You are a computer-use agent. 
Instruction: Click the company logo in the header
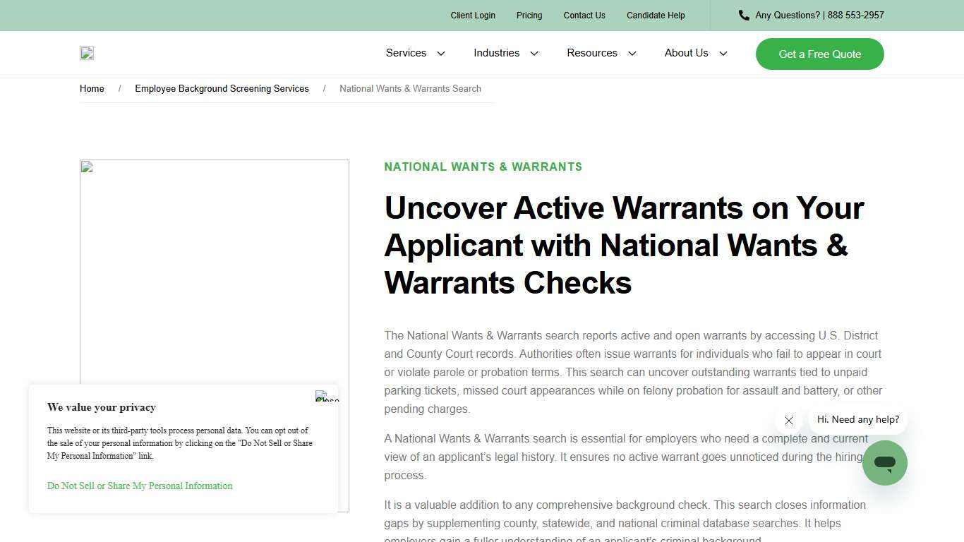tap(86, 53)
